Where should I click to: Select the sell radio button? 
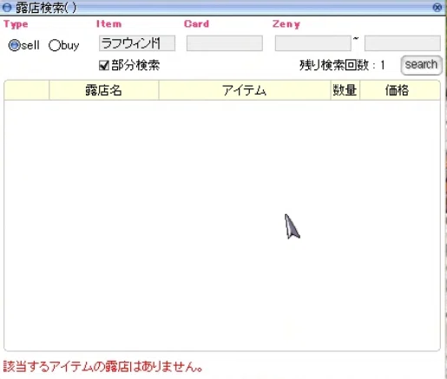(x=14, y=45)
